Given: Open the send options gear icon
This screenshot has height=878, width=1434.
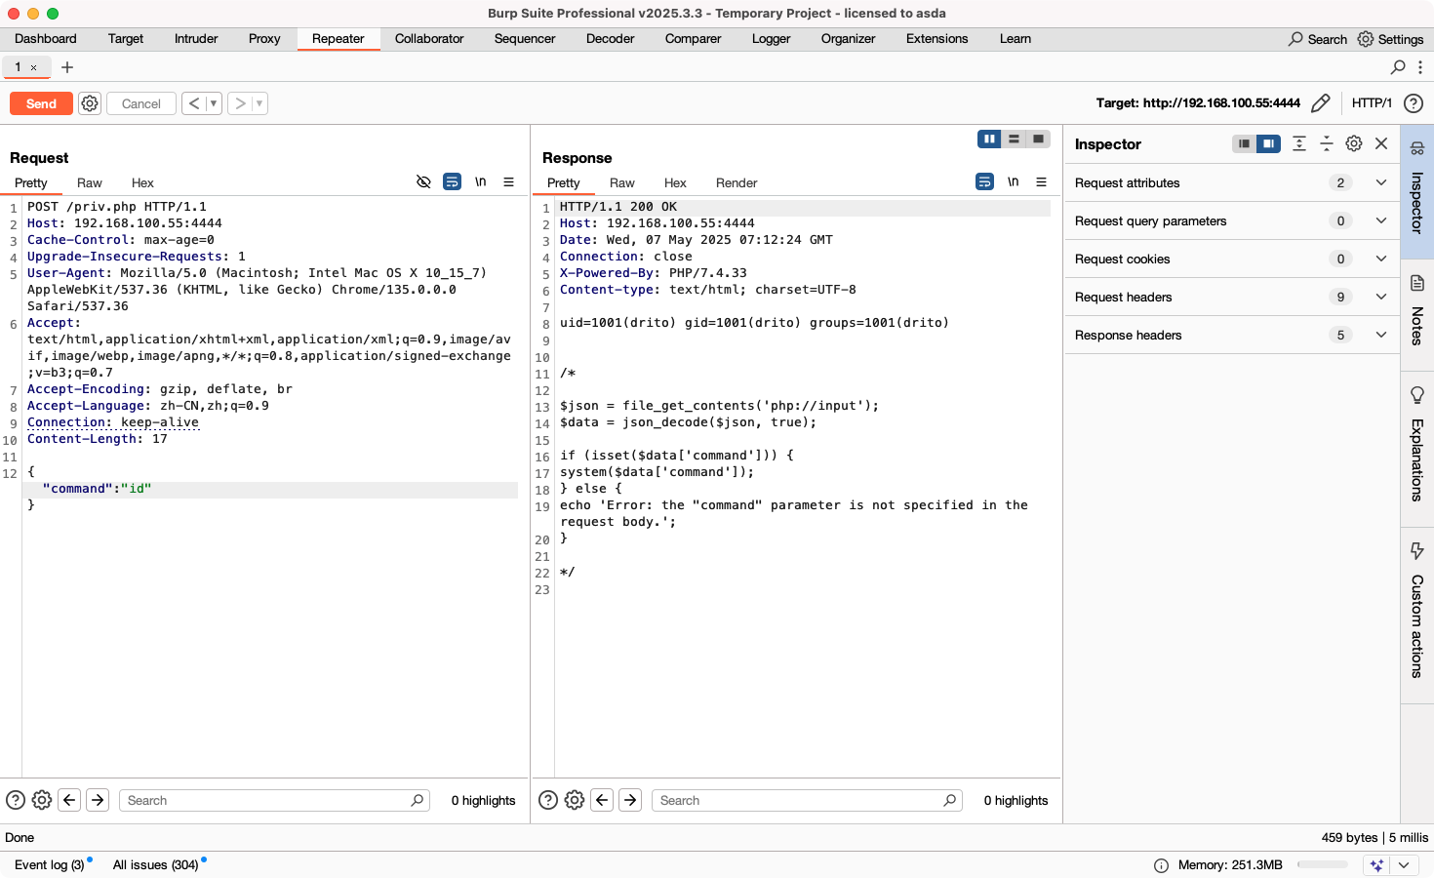Looking at the screenshot, I should click(x=90, y=103).
